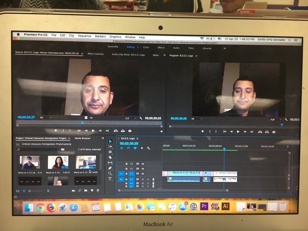This screenshot has width=308, height=231.
Task: Switch to Media Browser tab
Action: (x=83, y=138)
